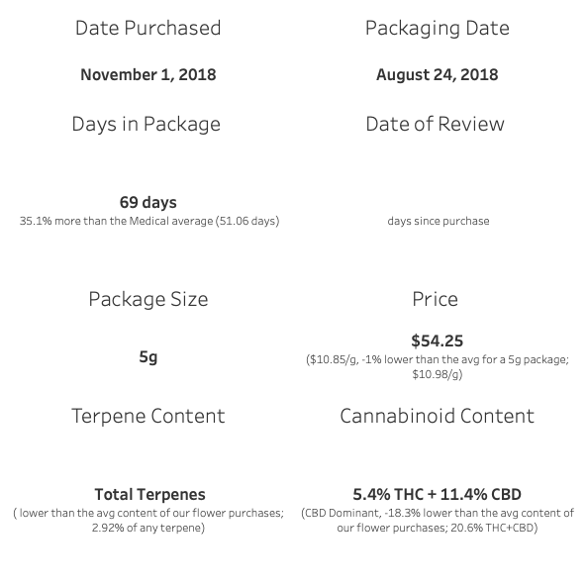The image size is (587, 586).
Task: Click the Price heading
Action: point(435,299)
